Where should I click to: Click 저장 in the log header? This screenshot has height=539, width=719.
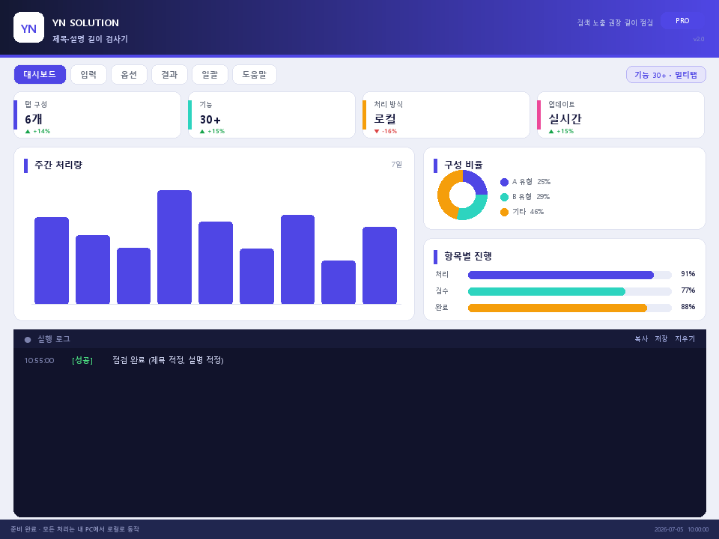pos(661,338)
